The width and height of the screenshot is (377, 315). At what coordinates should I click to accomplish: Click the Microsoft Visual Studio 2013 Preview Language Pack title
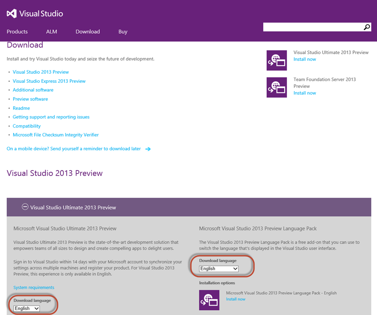pos(258,229)
